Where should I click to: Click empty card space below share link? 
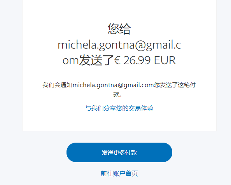tap(119, 121)
